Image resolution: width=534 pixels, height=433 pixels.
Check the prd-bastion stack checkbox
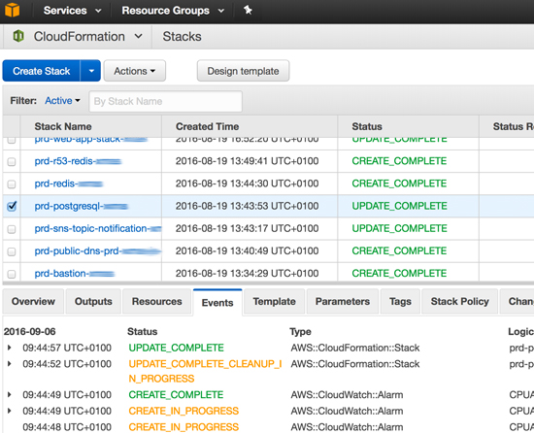[12, 274]
